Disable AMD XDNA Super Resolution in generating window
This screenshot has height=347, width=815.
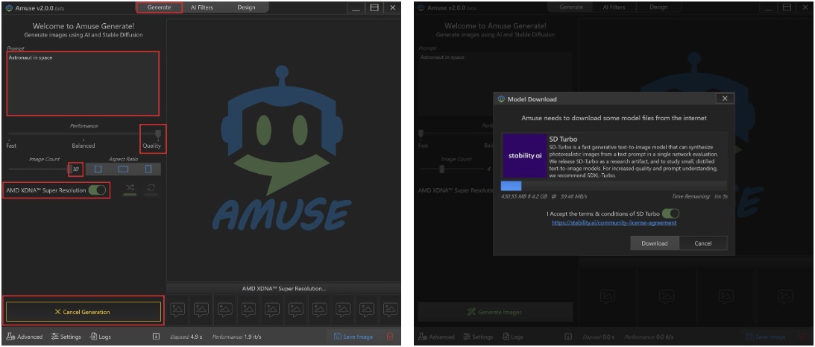(x=97, y=190)
